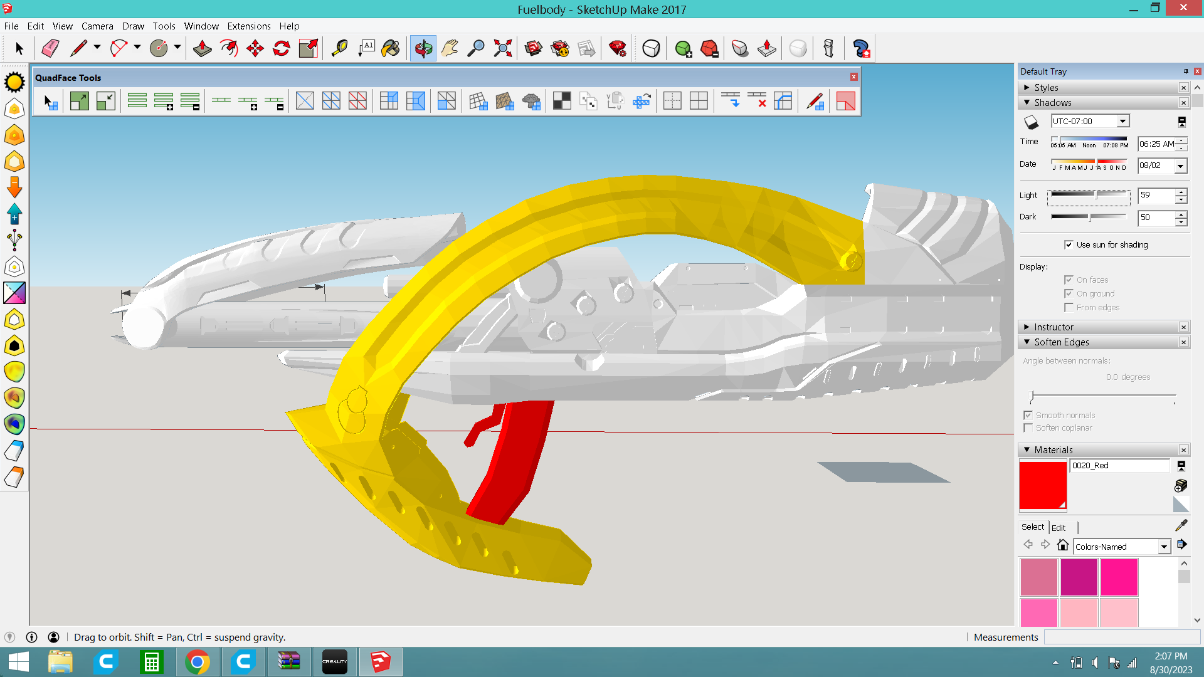Click the Rotate tool icon
This screenshot has height=677, width=1204.
(282, 48)
